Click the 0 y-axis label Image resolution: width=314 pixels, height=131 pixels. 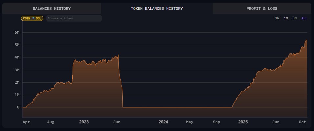(18, 107)
